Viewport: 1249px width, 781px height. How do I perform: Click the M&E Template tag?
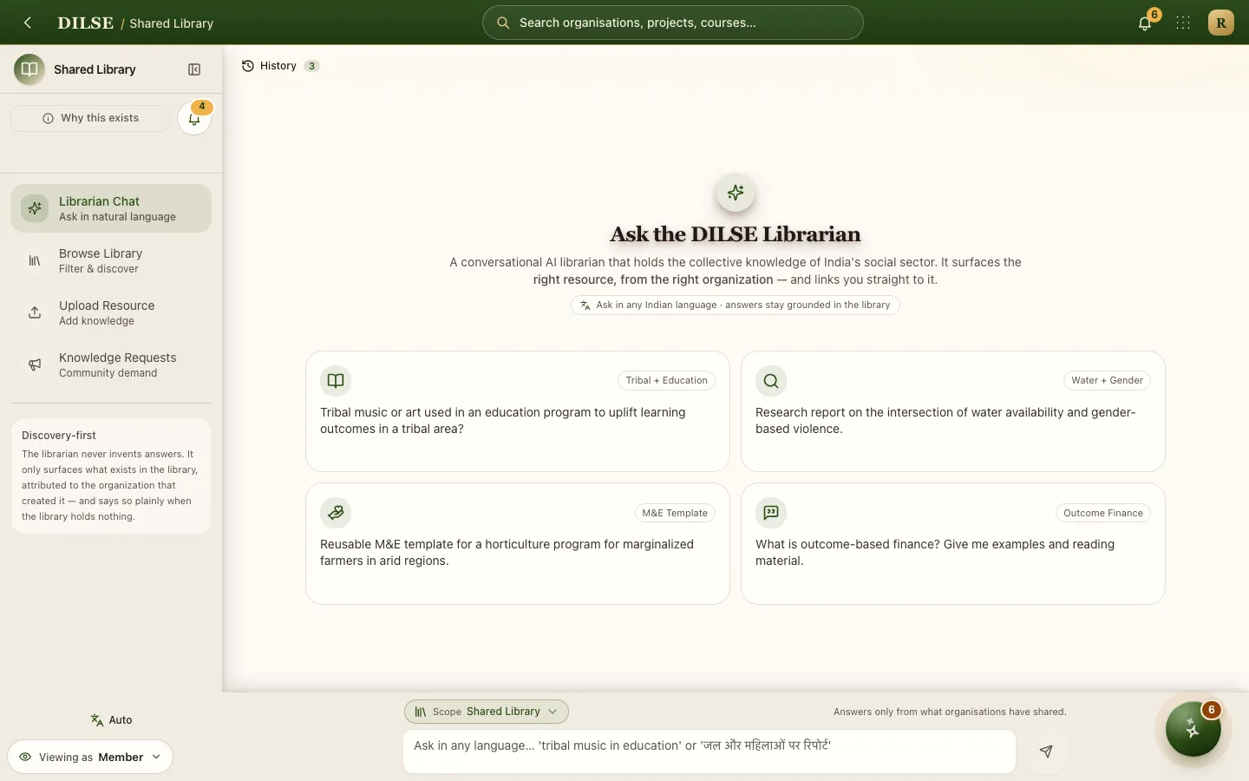coord(675,513)
